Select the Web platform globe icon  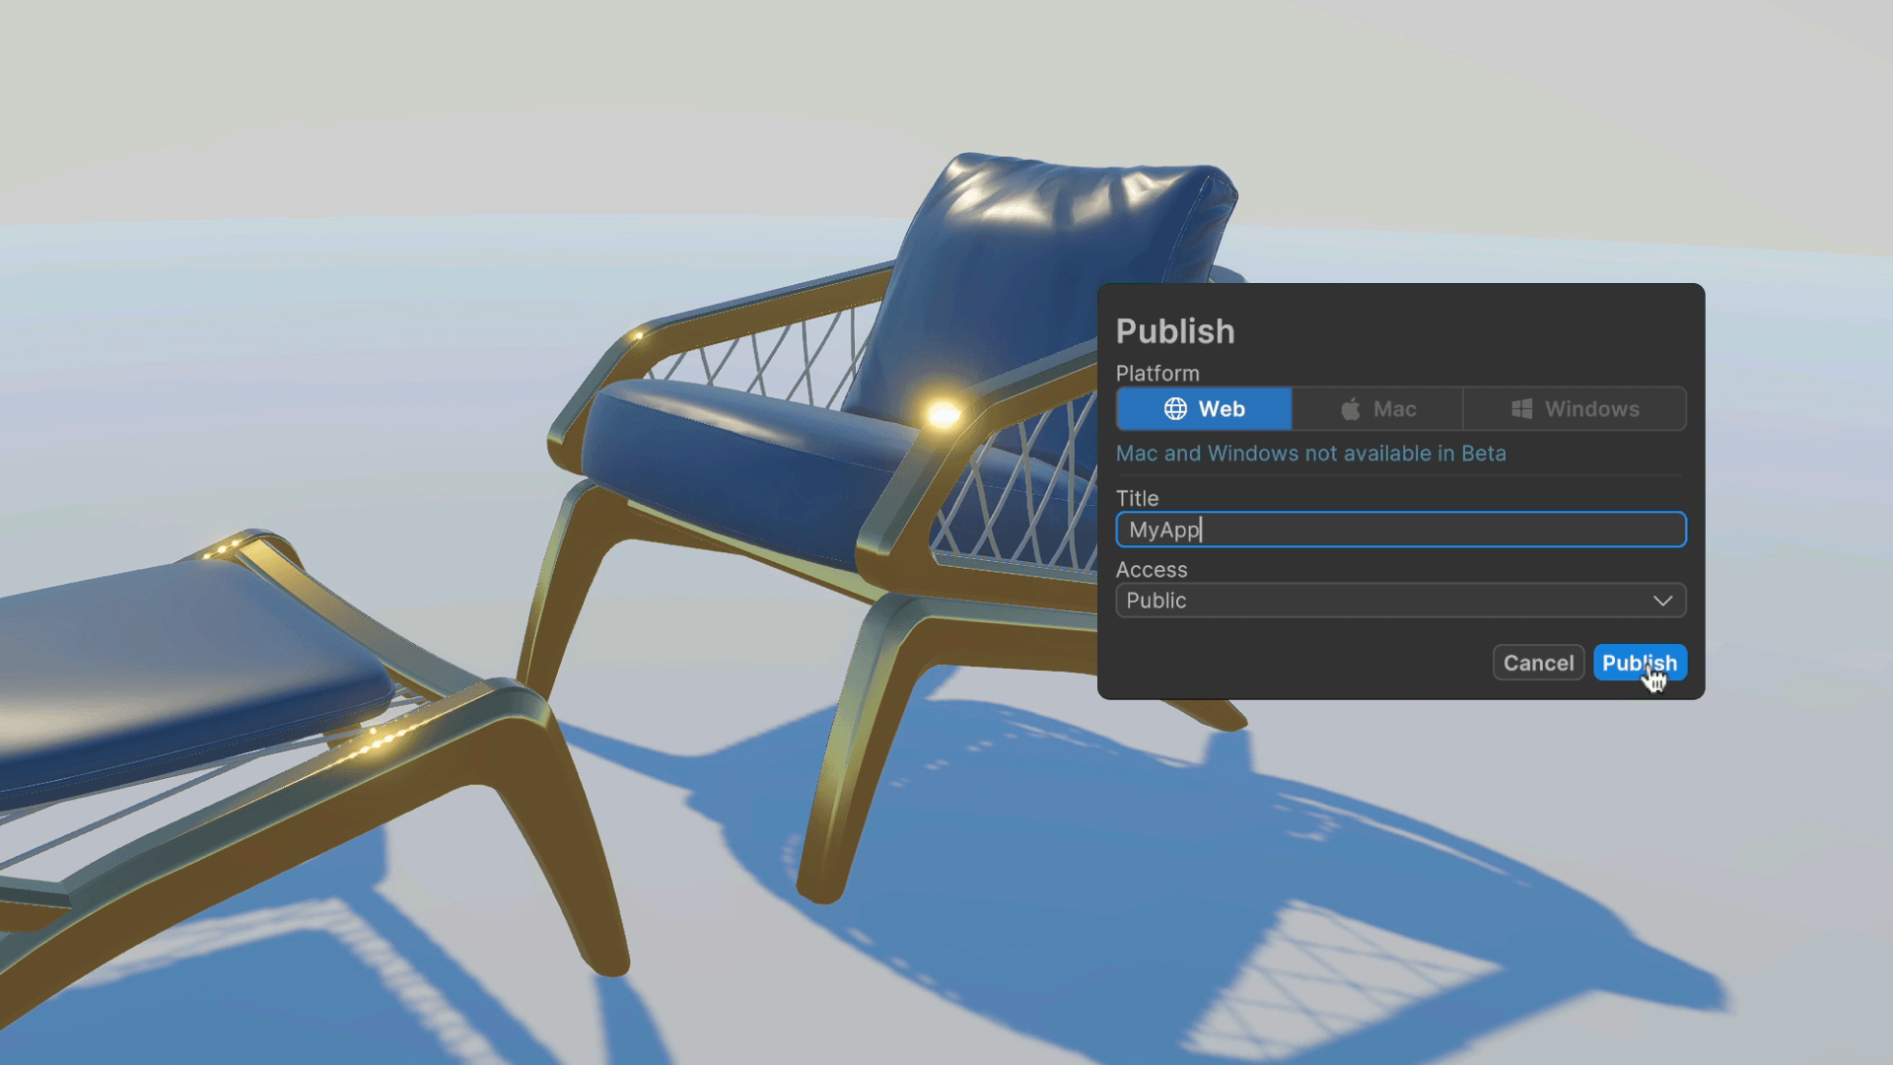(1177, 408)
